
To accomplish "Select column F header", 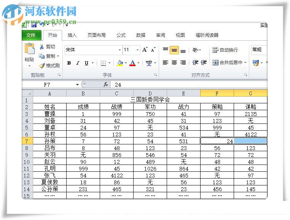I will pyautogui.click(x=217, y=93).
